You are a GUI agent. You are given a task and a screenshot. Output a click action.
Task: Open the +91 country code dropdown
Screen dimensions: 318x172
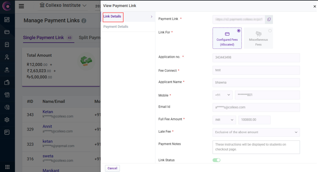click(222, 95)
